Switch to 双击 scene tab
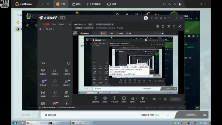The image size is (222, 125). pos(54,24)
